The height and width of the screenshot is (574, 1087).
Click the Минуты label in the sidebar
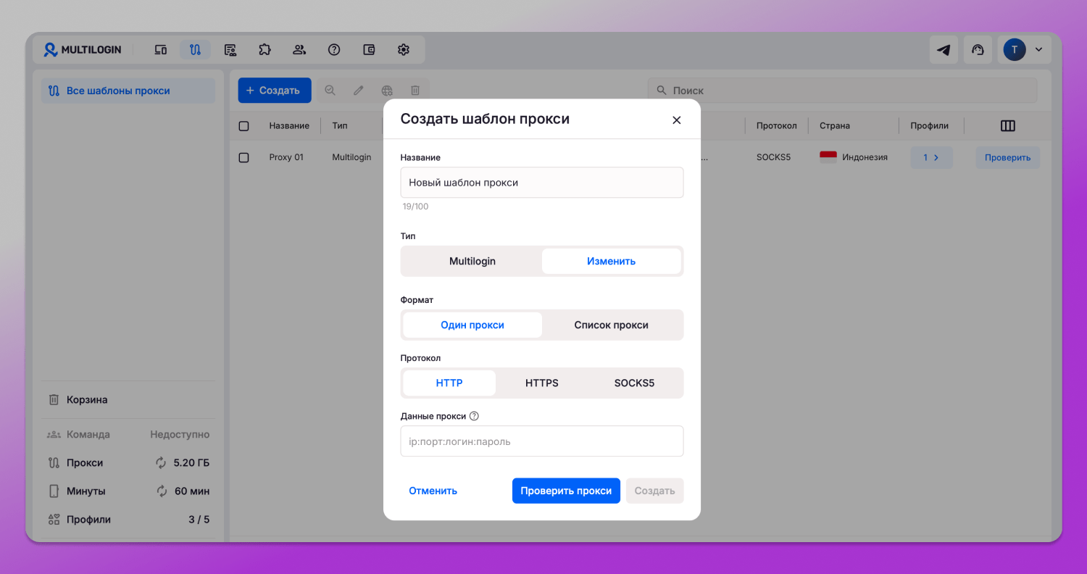(x=86, y=491)
